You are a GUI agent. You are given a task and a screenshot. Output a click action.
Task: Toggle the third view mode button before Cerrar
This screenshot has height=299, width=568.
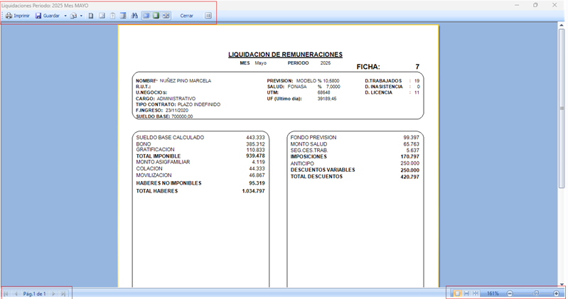[x=166, y=16]
